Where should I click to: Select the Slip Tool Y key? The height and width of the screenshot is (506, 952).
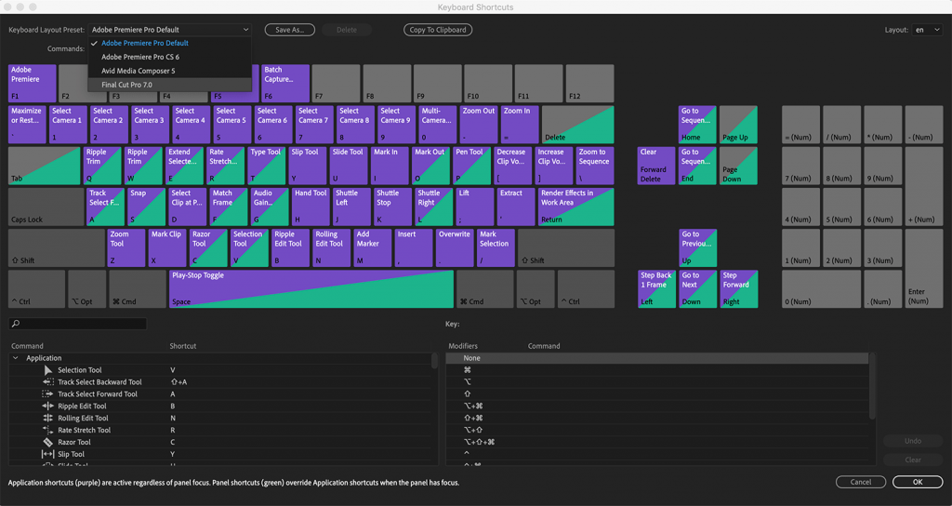coord(307,166)
